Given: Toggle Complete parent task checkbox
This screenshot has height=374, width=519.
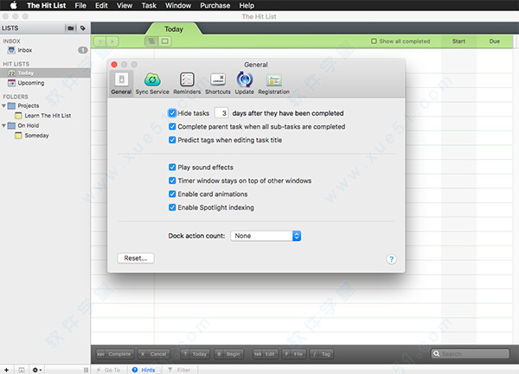Looking at the screenshot, I should (x=172, y=127).
